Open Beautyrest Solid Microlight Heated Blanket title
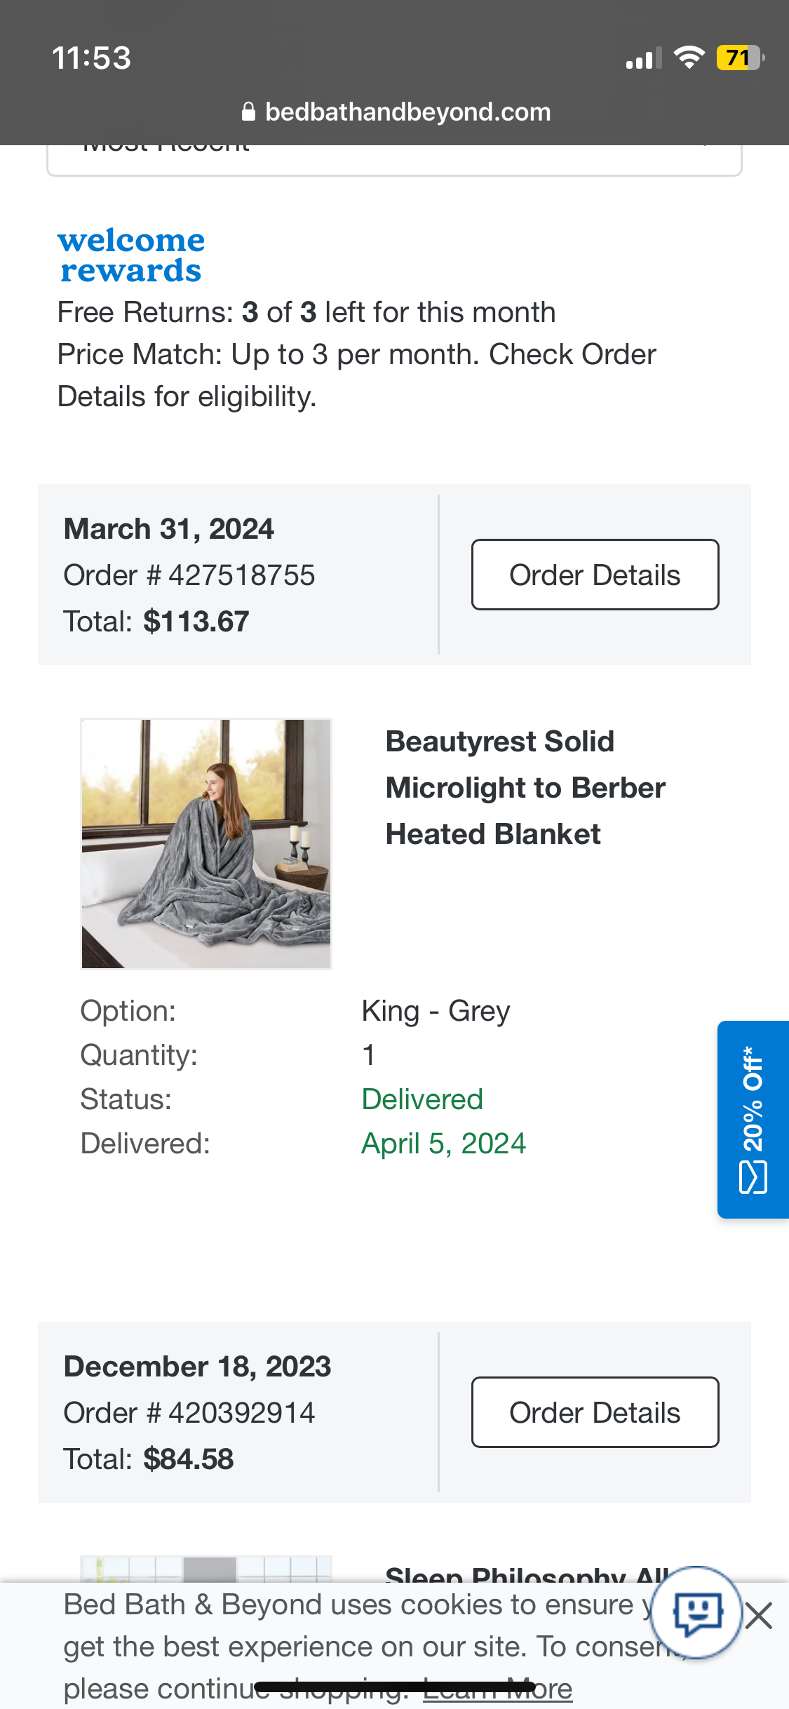Image resolution: width=789 pixels, height=1709 pixels. tap(525, 788)
